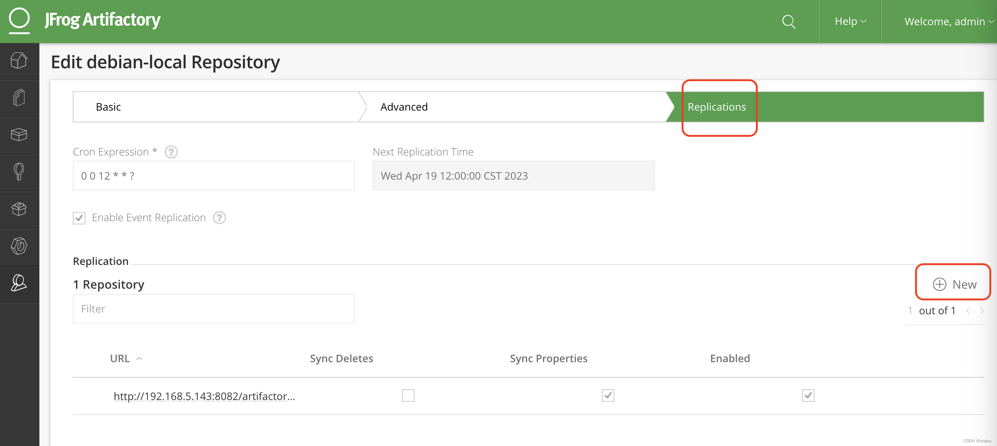Check Sync Deletes for the replication row
The height and width of the screenshot is (446, 997).
point(408,396)
